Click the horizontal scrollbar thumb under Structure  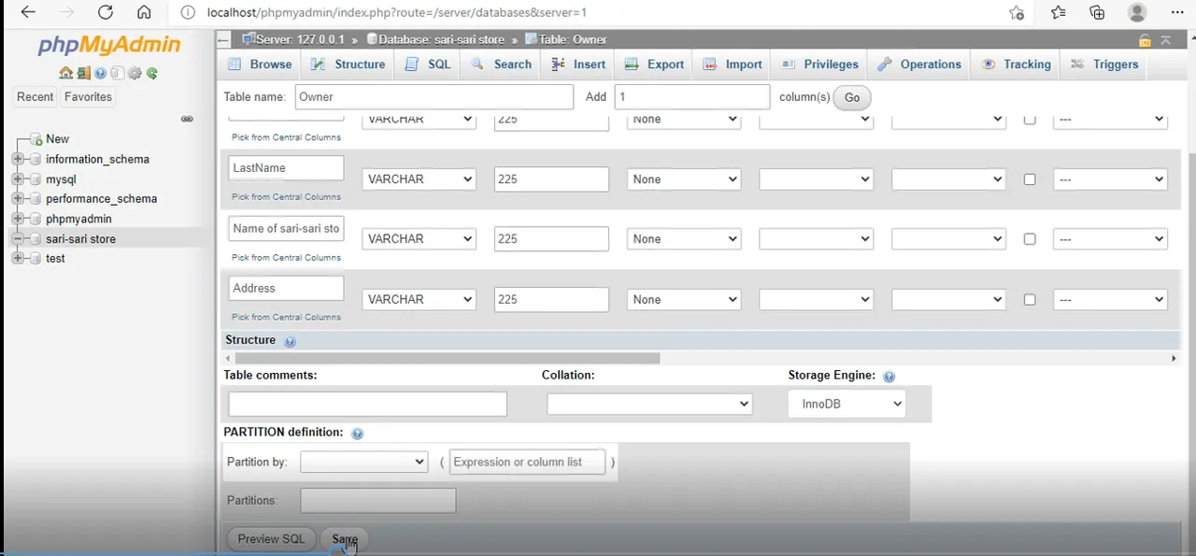pyautogui.click(x=448, y=358)
